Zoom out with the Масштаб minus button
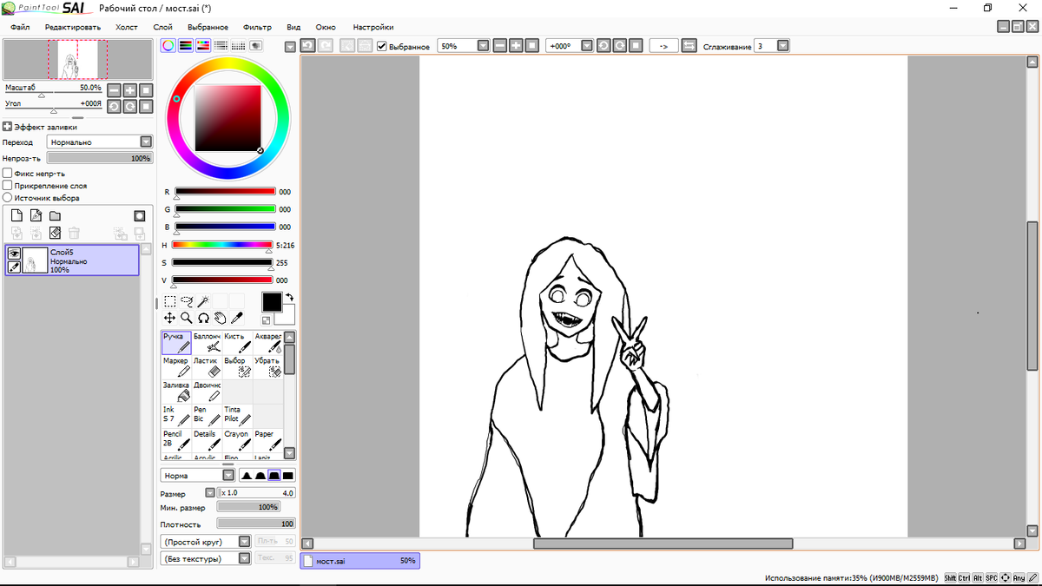 pyautogui.click(x=113, y=89)
